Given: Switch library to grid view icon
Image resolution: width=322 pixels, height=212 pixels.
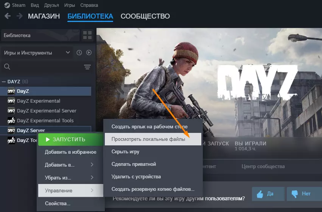Looking at the screenshot, I should 87,35.
